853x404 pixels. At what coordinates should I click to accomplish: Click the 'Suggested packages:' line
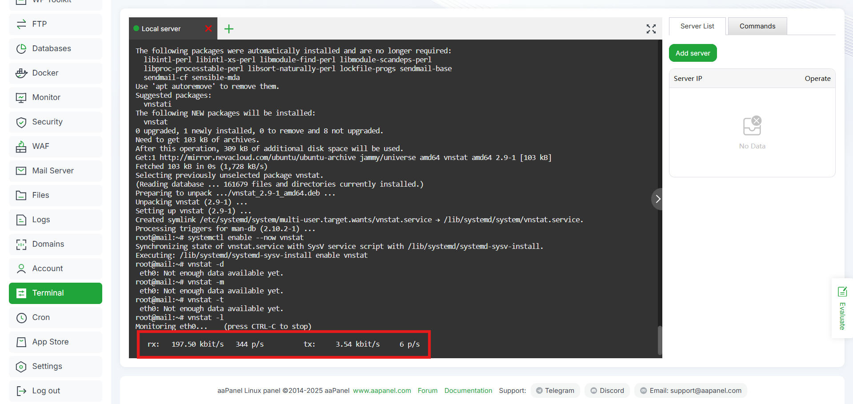coord(173,95)
